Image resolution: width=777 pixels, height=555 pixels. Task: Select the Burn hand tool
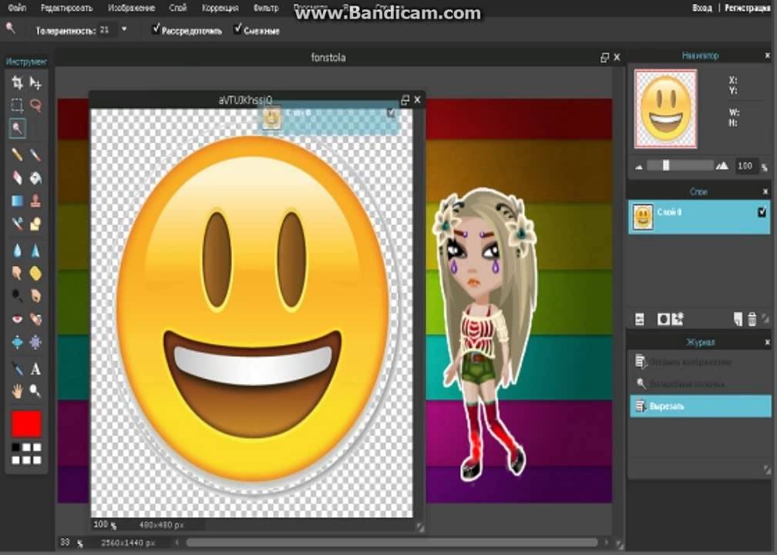(x=35, y=296)
